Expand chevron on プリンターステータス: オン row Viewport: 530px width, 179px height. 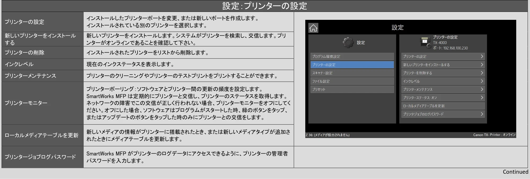click(482, 98)
